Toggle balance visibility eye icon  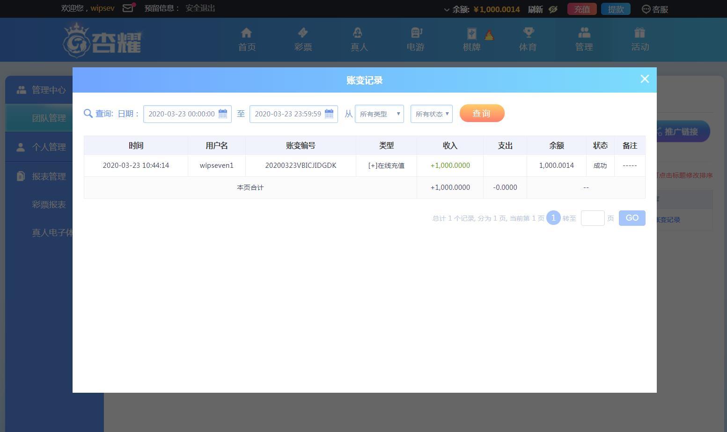point(553,9)
